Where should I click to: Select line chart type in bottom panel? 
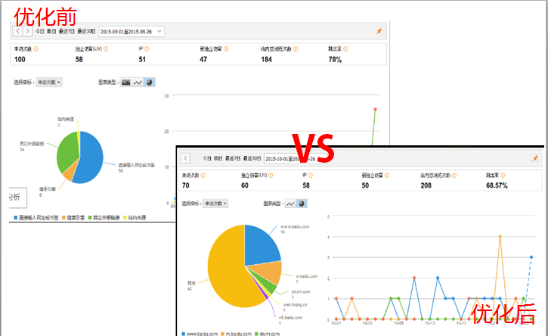tap(291, 204)
